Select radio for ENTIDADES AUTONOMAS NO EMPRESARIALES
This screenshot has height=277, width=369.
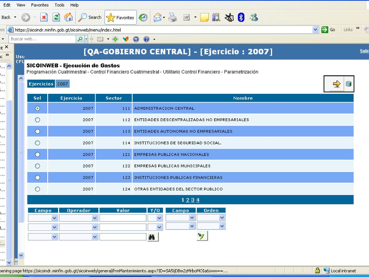(x=37, y=131)
